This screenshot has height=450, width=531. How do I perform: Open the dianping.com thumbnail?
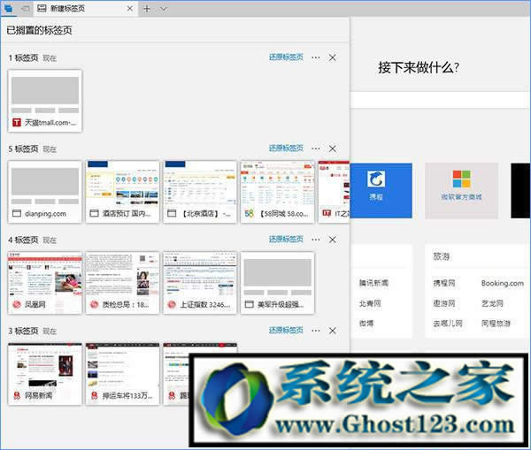45,192
